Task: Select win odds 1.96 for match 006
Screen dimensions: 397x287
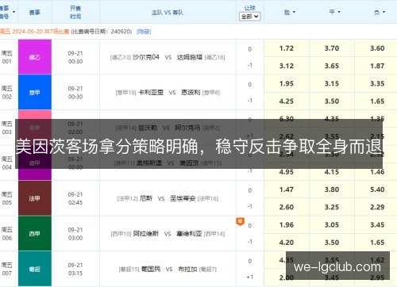Action: point(287,225)
